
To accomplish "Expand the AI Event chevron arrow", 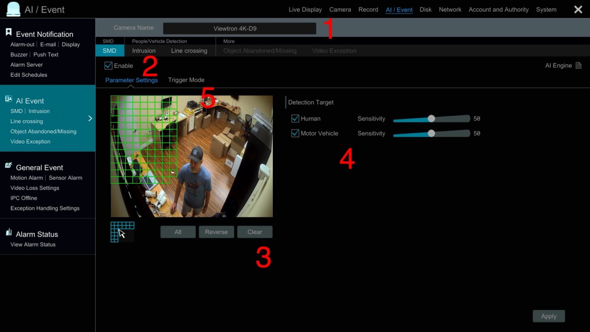I will tap(90, 118).
